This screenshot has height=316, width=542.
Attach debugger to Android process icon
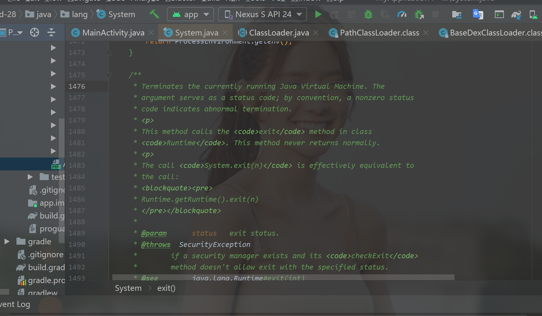click(419, 14)
